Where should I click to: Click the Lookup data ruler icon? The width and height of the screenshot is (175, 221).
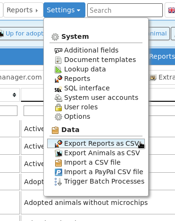pyautogui.click(x=58, y=70)
